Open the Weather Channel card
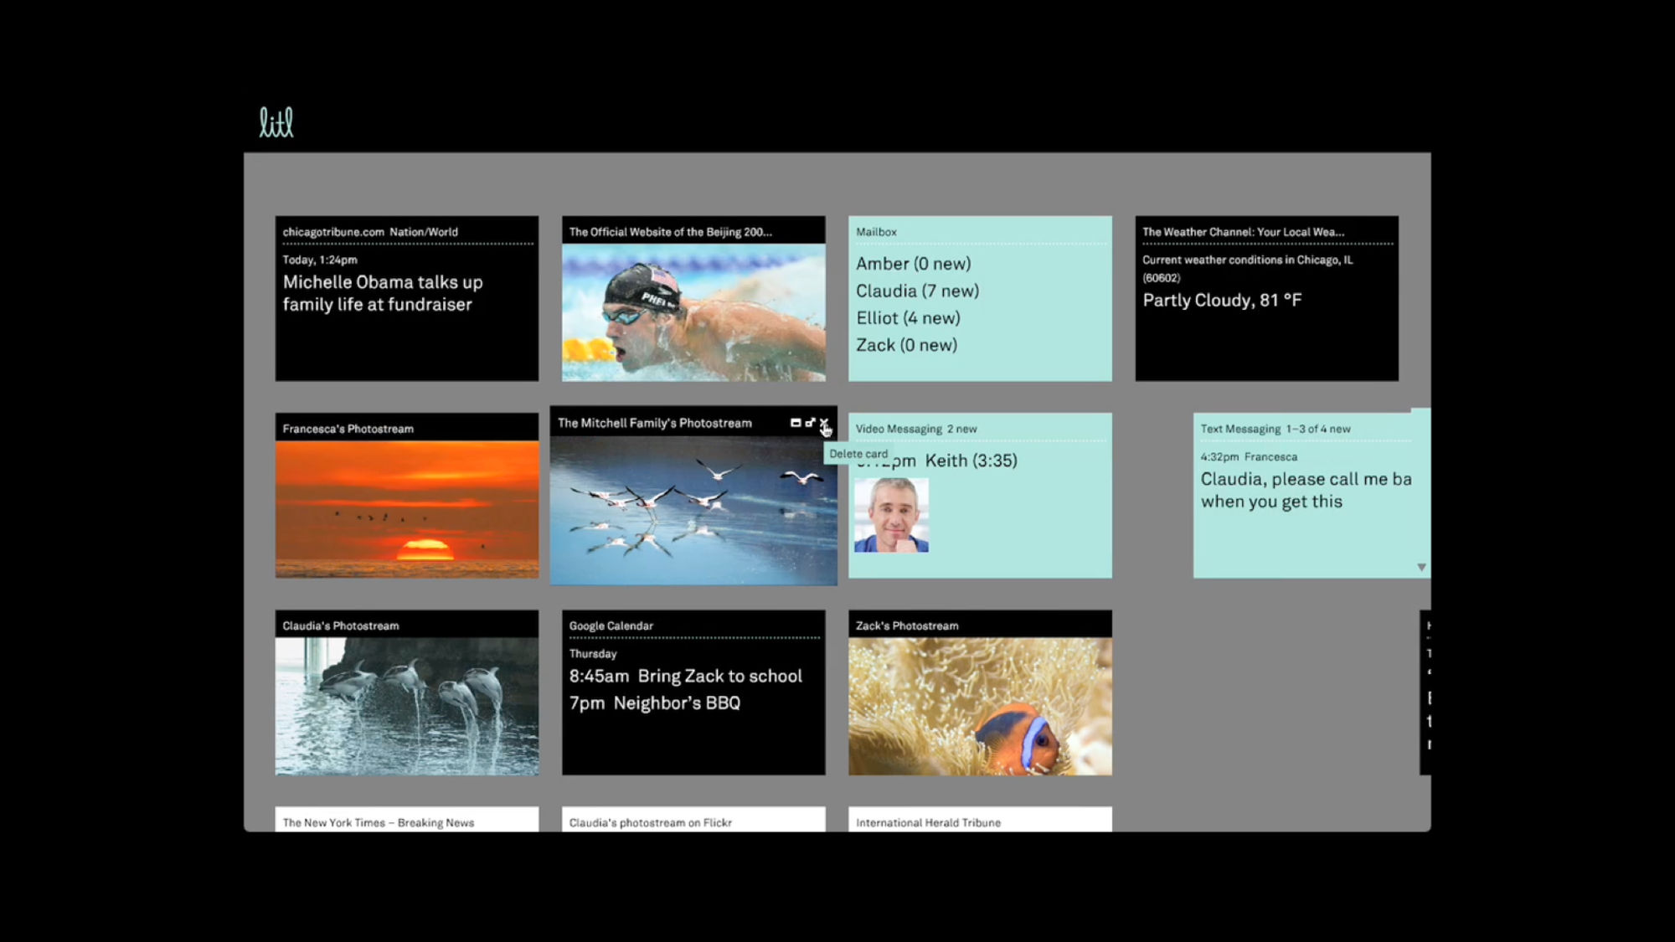 tap(1266, 298)
